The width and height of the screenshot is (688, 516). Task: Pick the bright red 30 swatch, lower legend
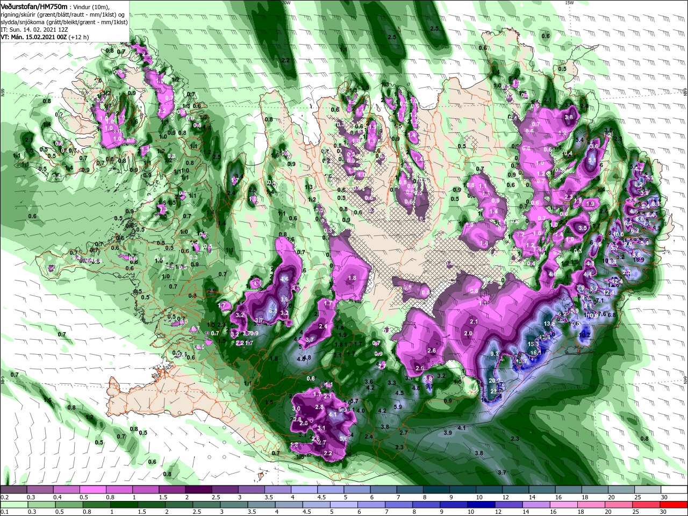coord(675,504)
